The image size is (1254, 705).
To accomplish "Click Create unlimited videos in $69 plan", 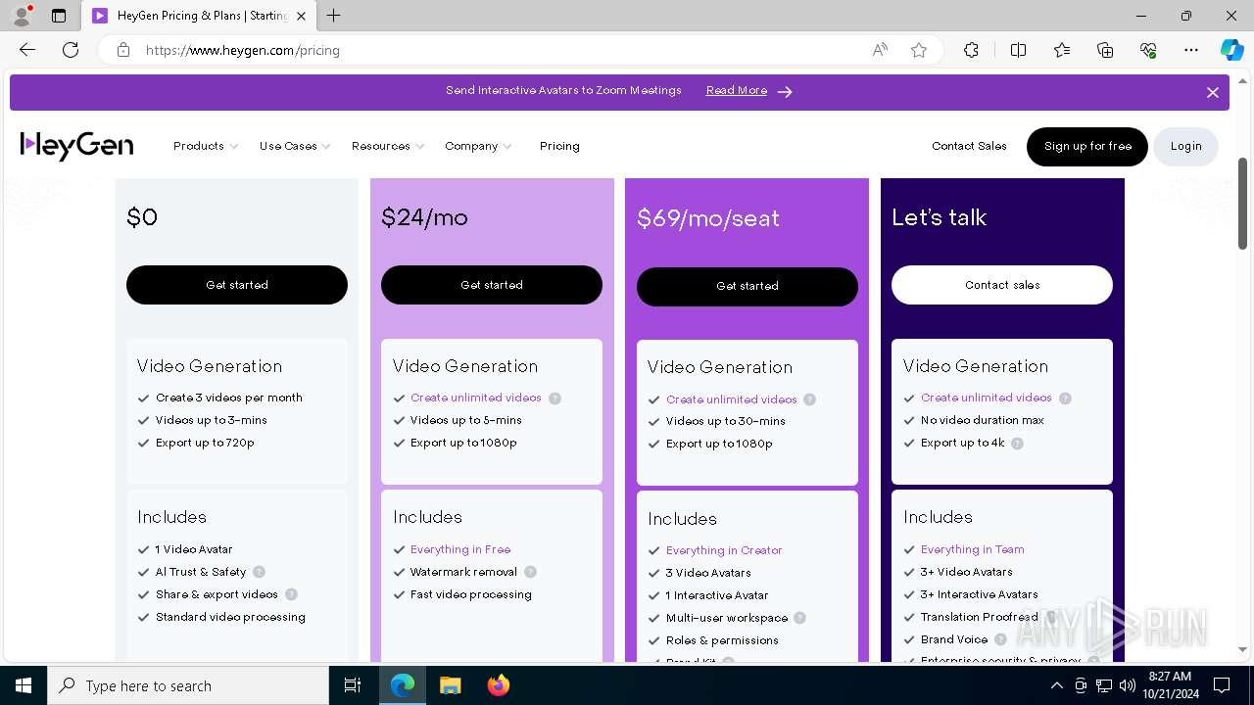I will pyautogui.click(x=732, y=399).
